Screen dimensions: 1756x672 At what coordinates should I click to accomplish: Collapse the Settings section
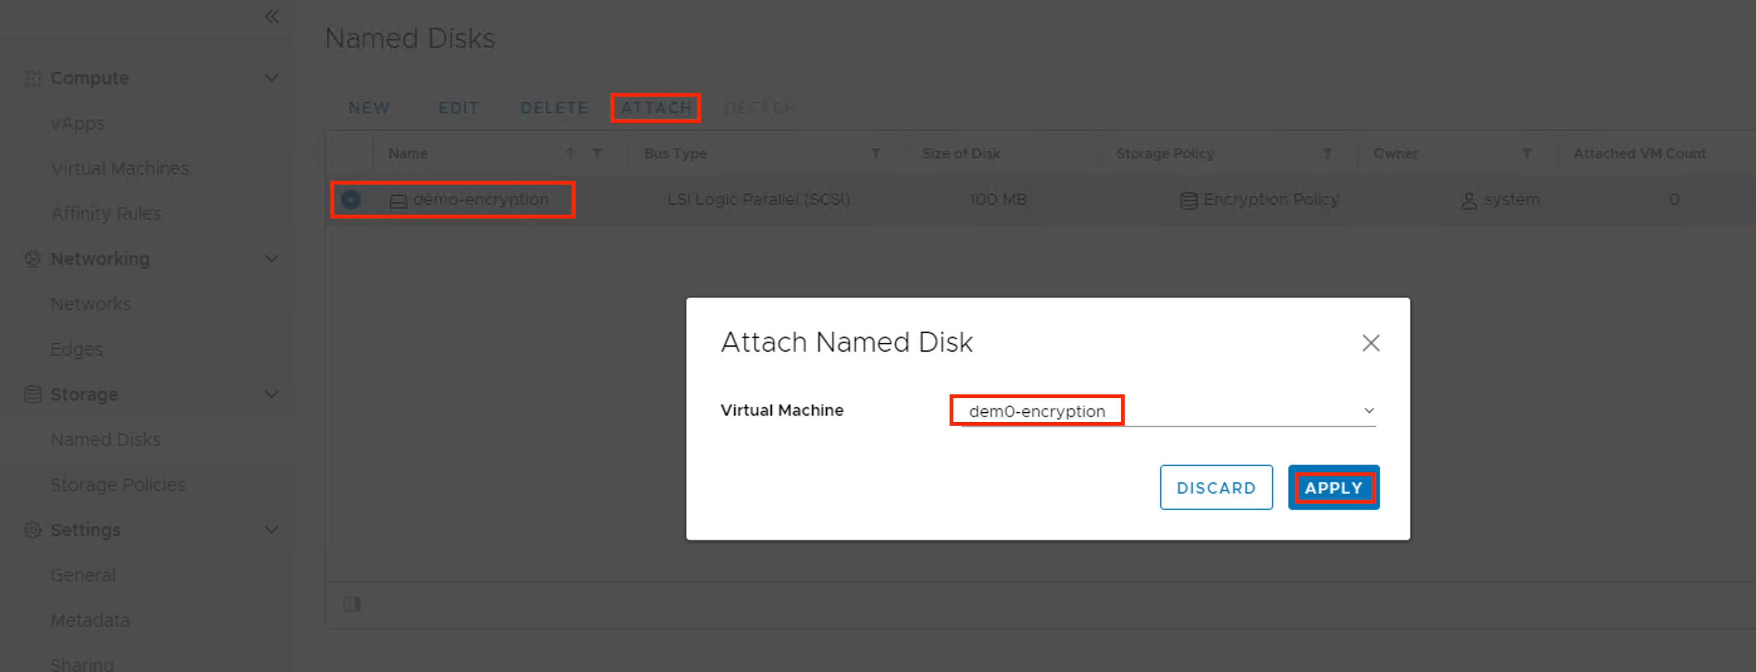pyautogui.click(x=272, y=529)
